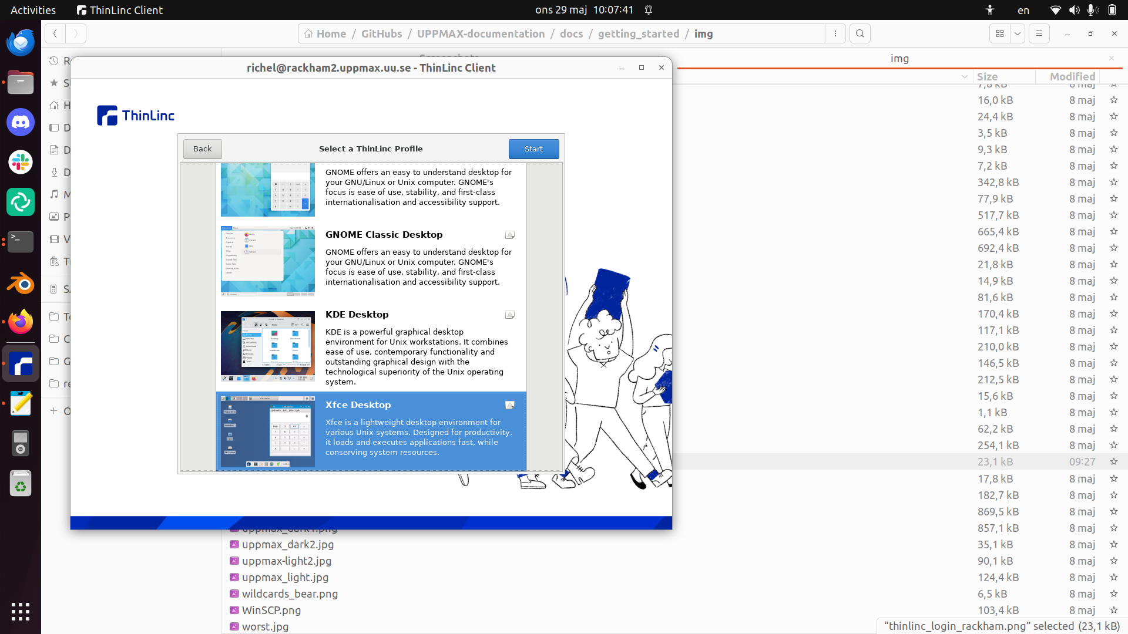
Task: Star the 869,5 kB file row
Action: tap(1113, 512)
